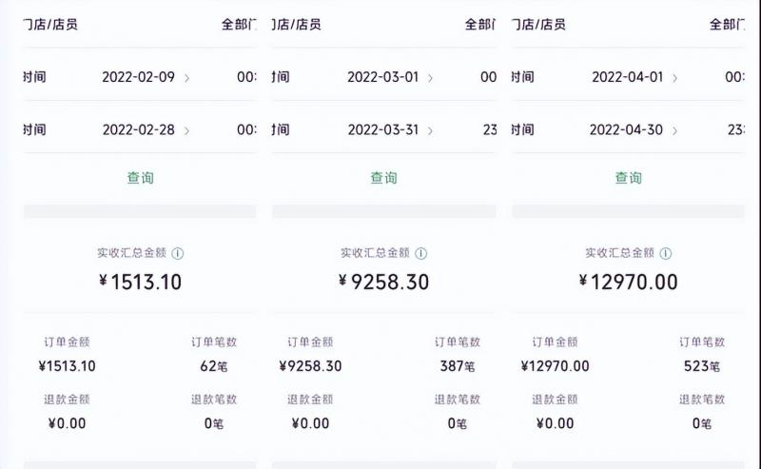
Task: Open date picker arrow next to 2022-03-31
Action: (x=431, y=130)
